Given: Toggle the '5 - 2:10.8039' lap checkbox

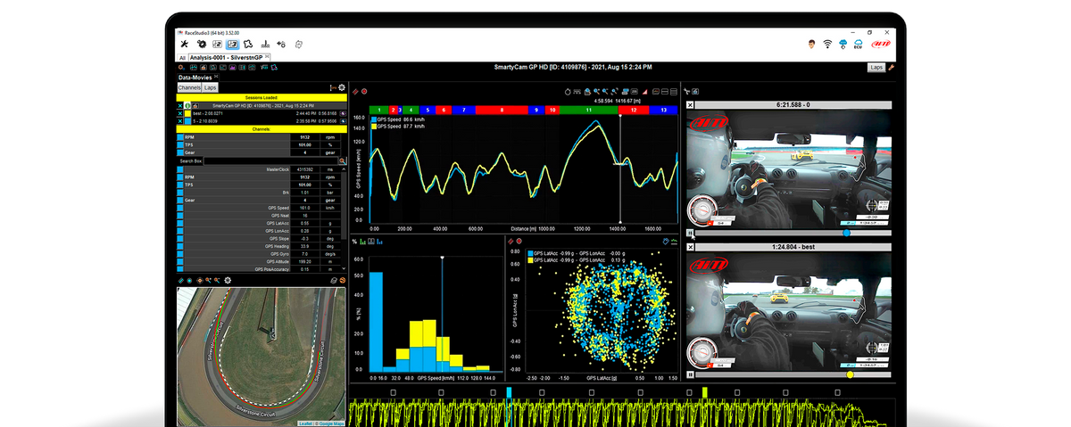Looking at the screenshot, I should [x=180, y=121].
